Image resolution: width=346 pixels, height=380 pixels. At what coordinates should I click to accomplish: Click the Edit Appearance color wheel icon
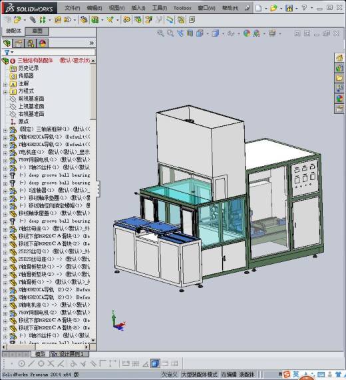click(x=247, y=33)
